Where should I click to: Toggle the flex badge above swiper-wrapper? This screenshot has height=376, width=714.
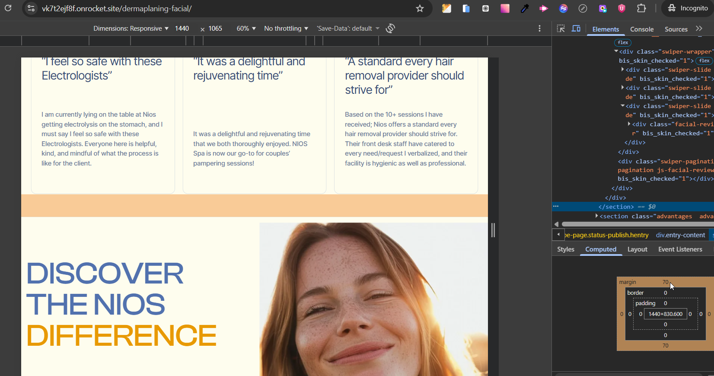point(623,42)
